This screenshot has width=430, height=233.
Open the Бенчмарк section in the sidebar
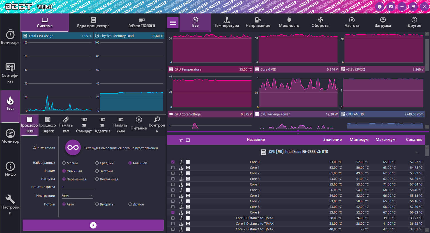tap(10, 37)
